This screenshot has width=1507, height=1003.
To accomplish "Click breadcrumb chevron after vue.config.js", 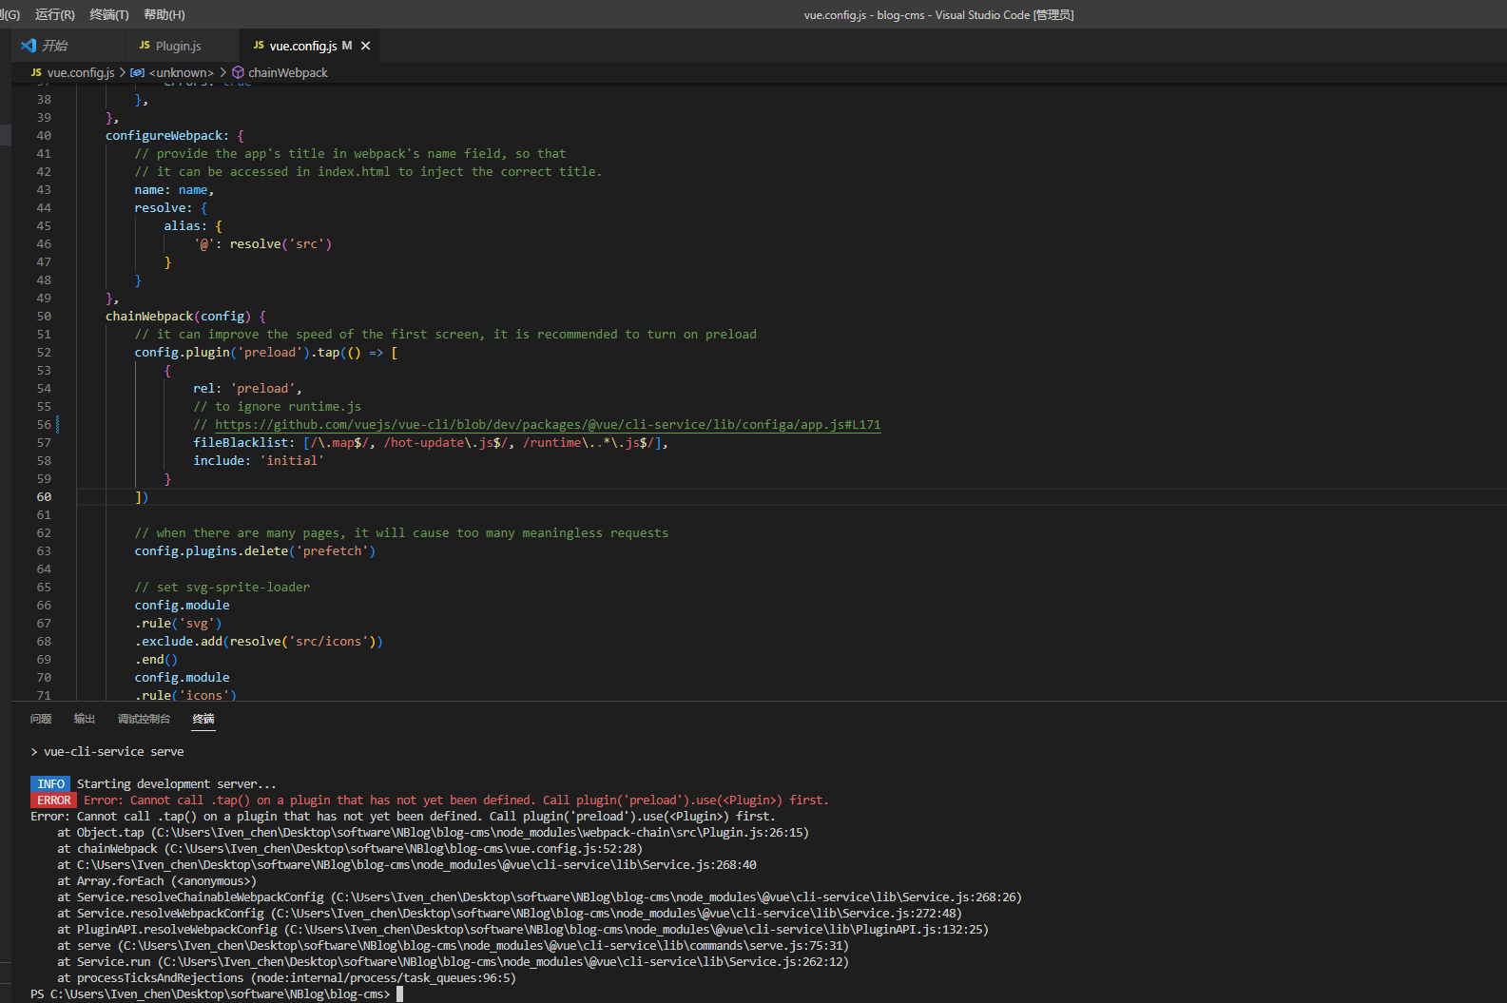I will pos(123,72).
